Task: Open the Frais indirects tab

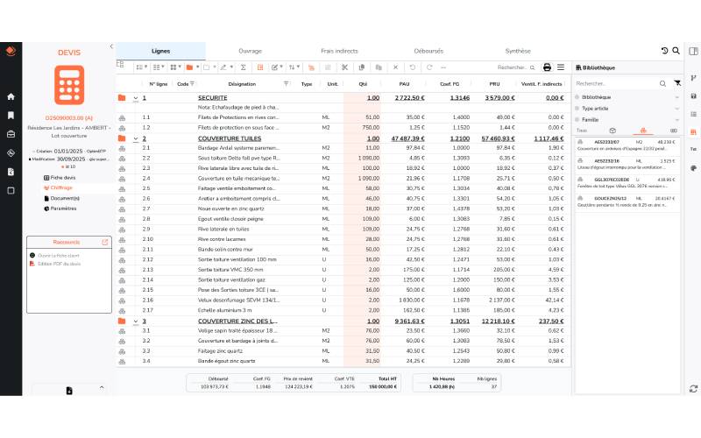Action: click(339, 51)
